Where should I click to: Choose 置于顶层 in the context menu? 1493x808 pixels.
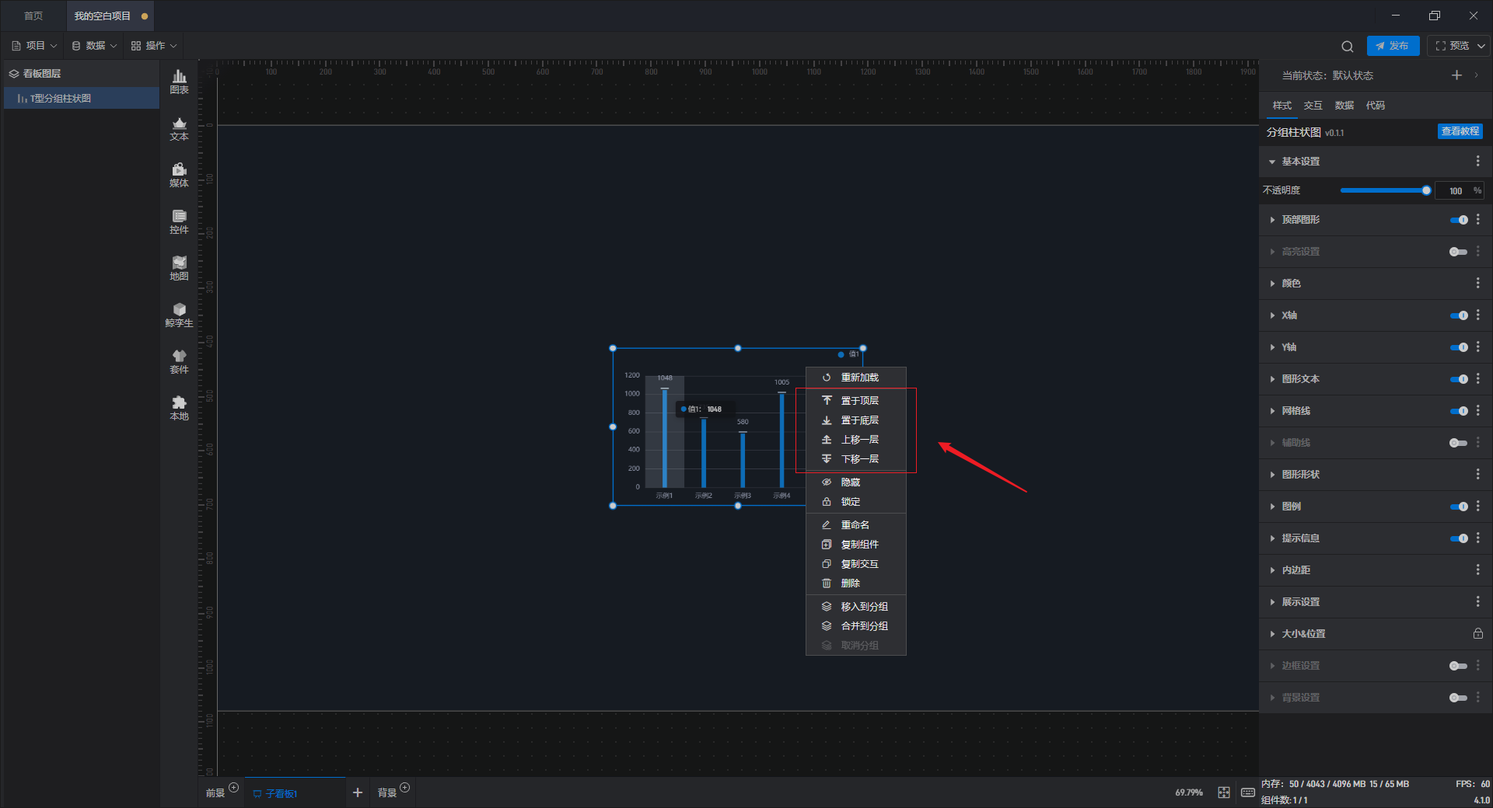click(x=856, y=401)
